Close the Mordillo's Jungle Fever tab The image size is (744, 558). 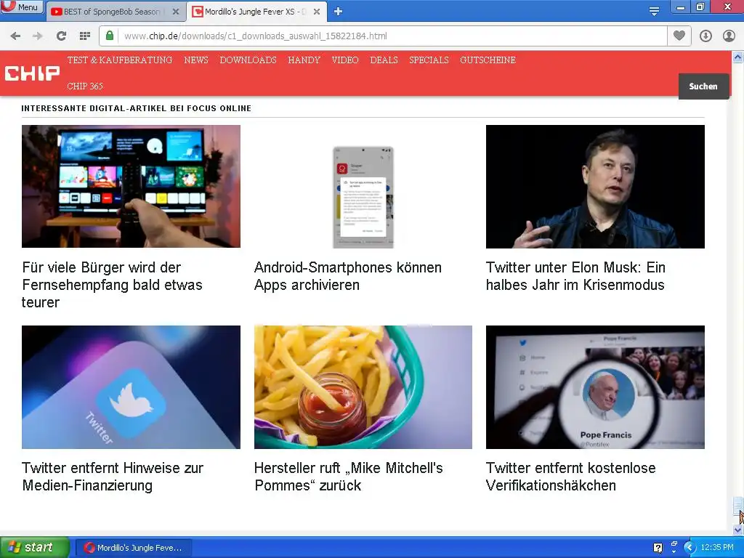pyautogui.click(x=317, y=12)
